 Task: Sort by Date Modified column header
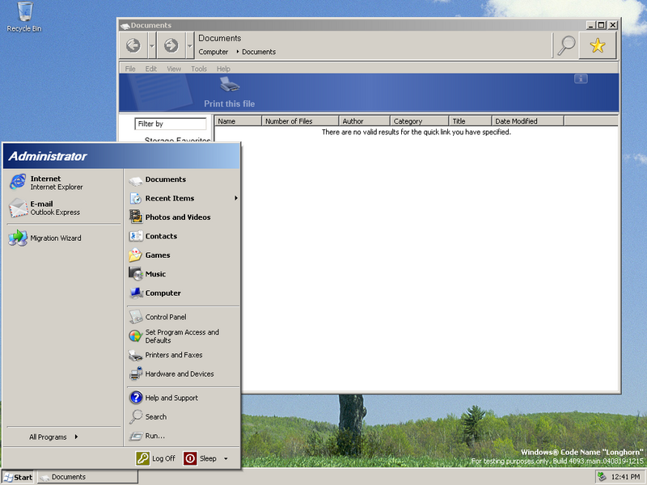pos(527,121)
